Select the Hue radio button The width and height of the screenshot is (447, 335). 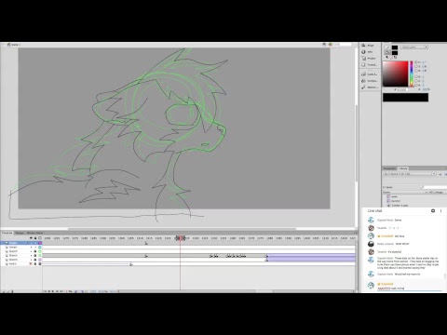click(x=416, y=62)
